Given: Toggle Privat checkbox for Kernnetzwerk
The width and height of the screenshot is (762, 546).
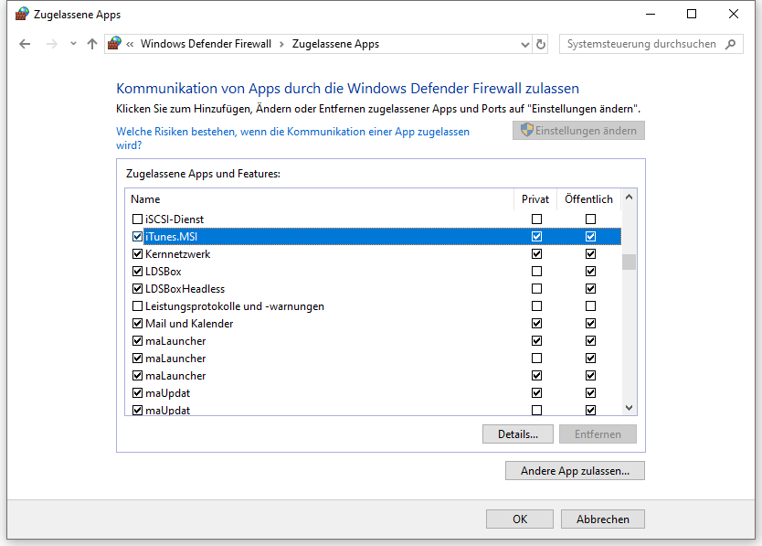Looking at the screenshot, I should (536, 254).
